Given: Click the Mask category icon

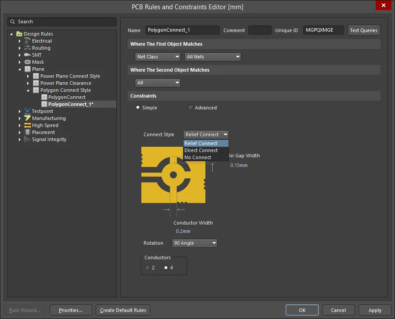Looking at the screenshot, I should pos(28,62).
